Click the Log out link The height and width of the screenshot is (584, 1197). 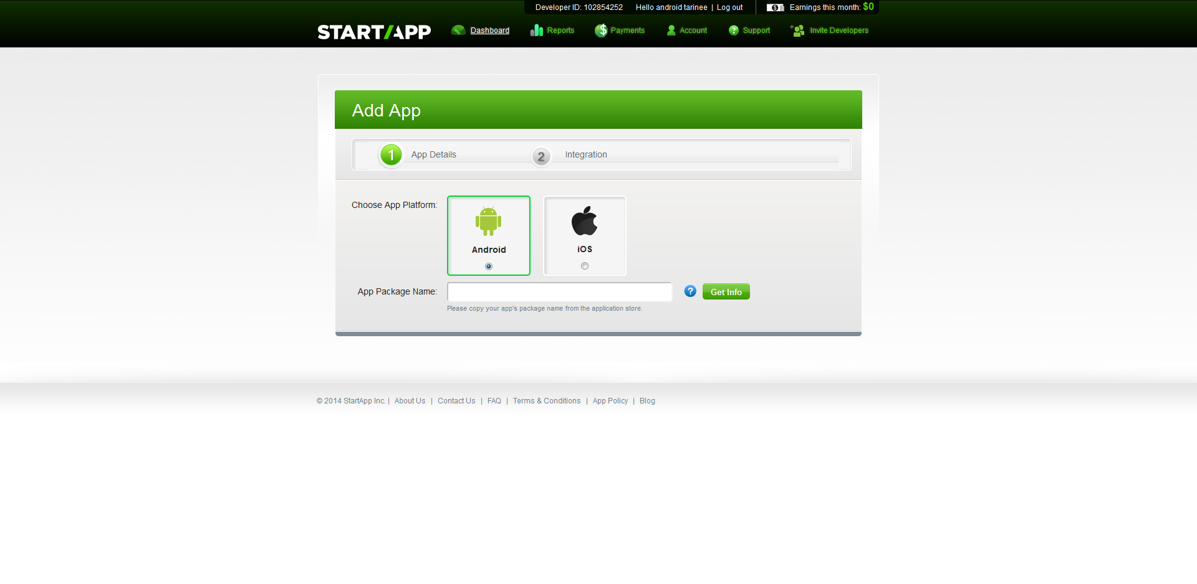[729, 7]
